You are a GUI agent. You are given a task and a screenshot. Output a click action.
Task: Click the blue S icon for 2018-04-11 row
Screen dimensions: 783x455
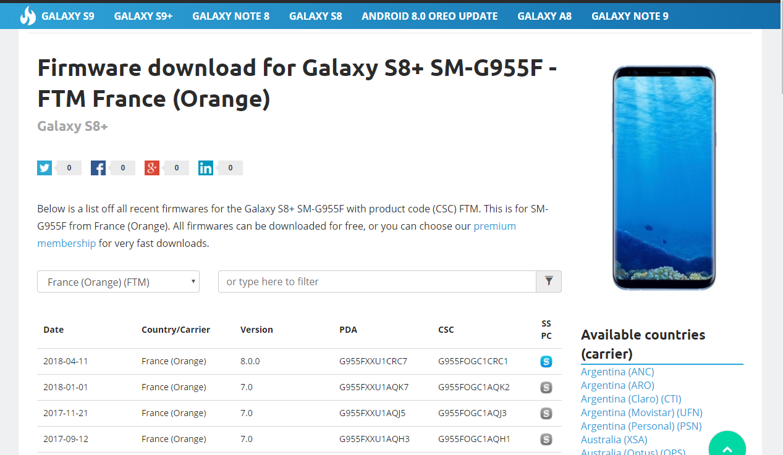point(546,362)
